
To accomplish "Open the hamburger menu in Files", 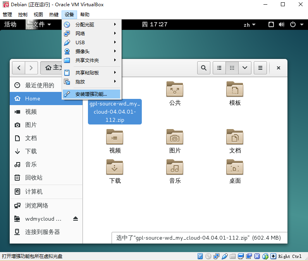I will tap(260, 68).
